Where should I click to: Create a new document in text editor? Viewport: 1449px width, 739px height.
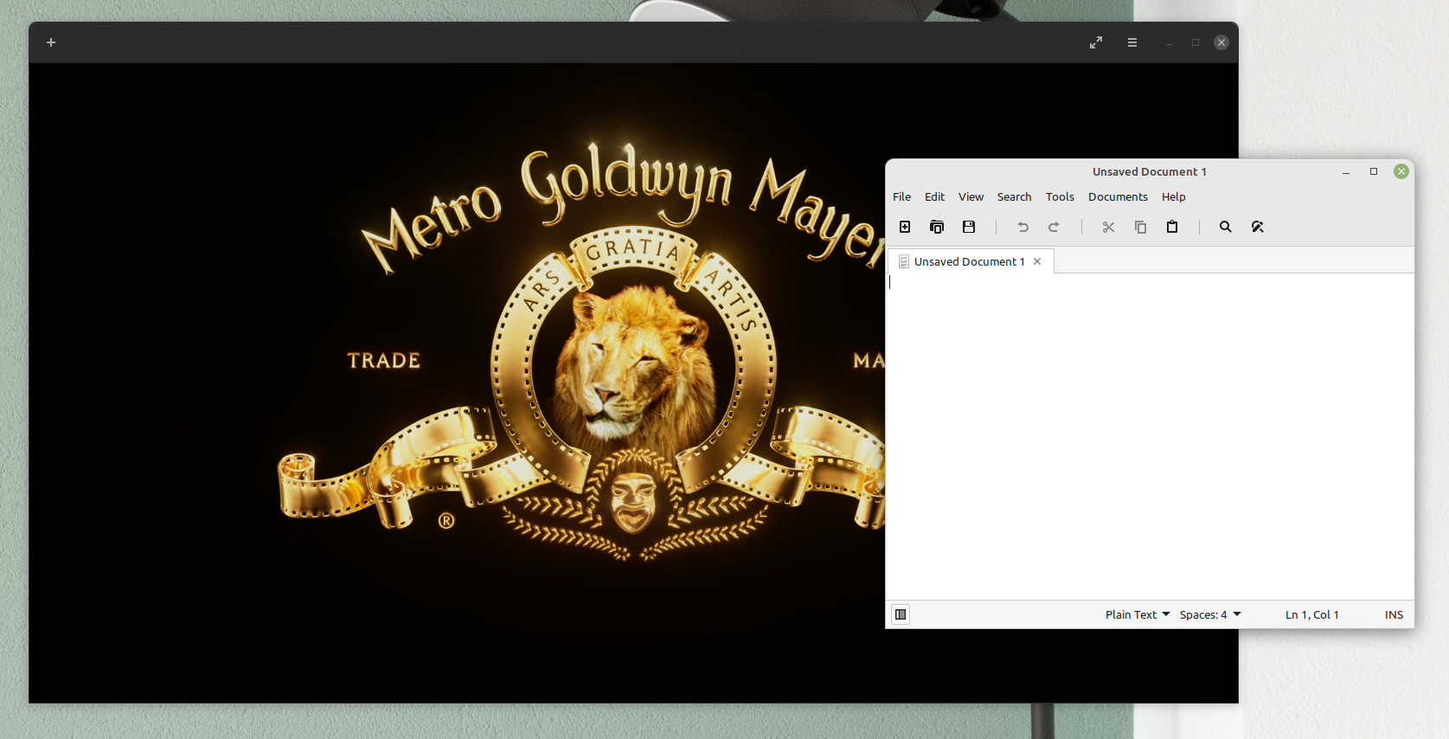905,227
